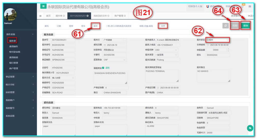Click the up arrow of the 申报金额 stepper
Image resolution: width=257 pixels, height=139 pixels.
tap(228, 49)
